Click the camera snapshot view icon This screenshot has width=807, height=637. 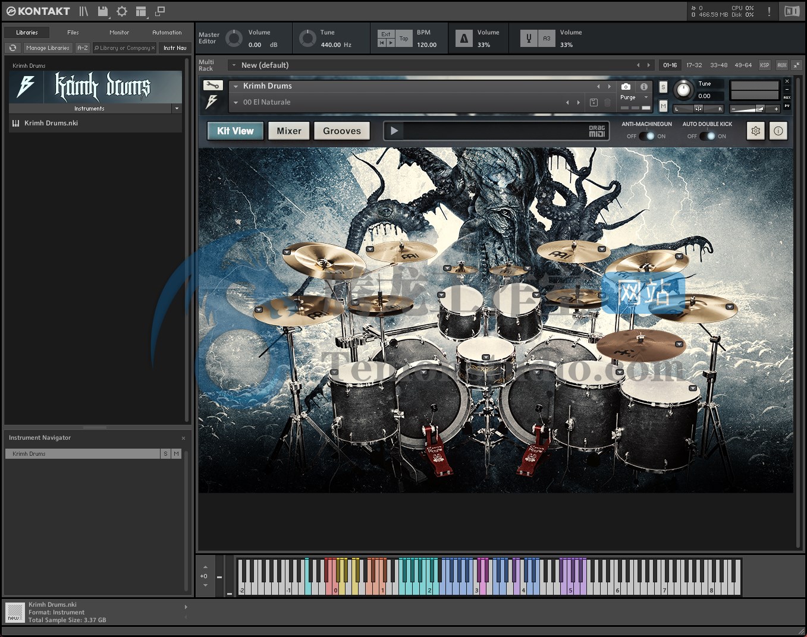pos(626,87)
